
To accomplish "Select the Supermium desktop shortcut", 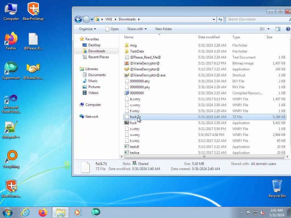I will 11,70.
